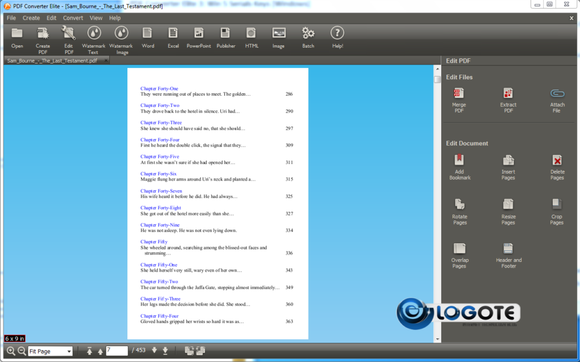The image size is (580, 362).
Task: Open the View menu
Action: click(x=96, y=18)
